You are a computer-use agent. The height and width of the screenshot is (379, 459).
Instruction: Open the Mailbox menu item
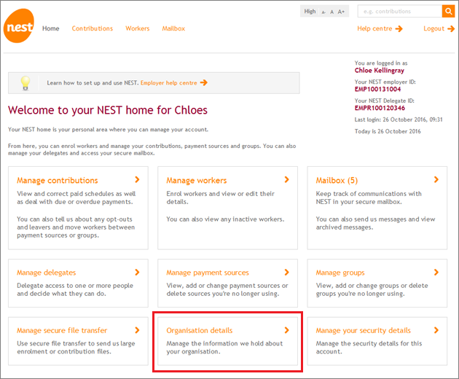(173, 28)
